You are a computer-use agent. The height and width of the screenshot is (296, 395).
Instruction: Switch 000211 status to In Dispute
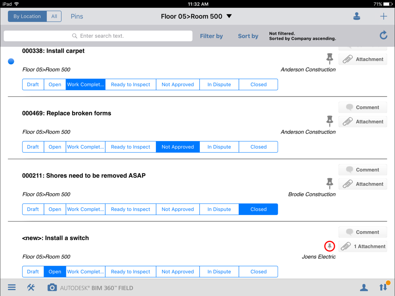click(x=219, y=209)
